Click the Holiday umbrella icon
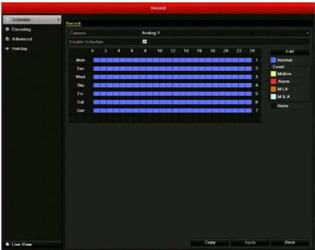 pos(7,49)
